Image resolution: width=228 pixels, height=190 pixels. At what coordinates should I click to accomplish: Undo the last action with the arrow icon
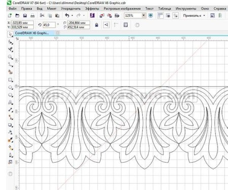point(67,16)
